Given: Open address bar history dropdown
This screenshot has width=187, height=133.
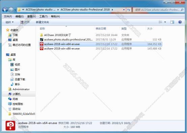Looking at the screenshot, I should [x=124, y=10].
